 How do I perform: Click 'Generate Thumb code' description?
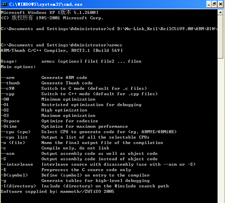67,83
